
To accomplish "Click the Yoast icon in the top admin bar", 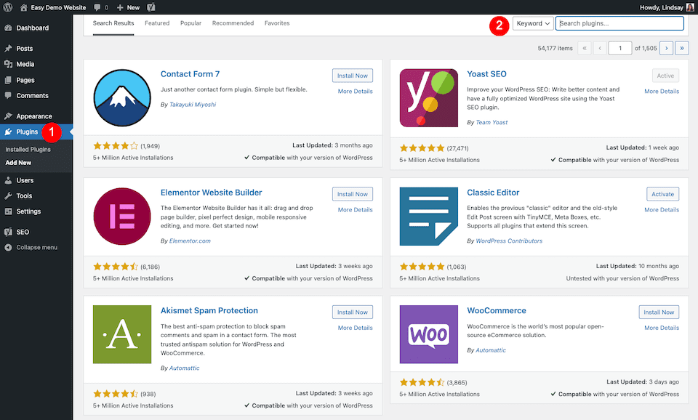I will [x=151, y=7].
